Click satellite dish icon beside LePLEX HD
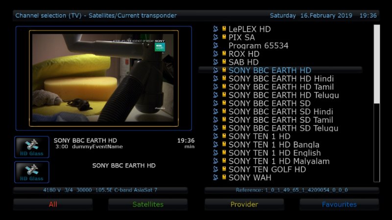Screen dimensions: 392x220 click(x=216, y=29)
